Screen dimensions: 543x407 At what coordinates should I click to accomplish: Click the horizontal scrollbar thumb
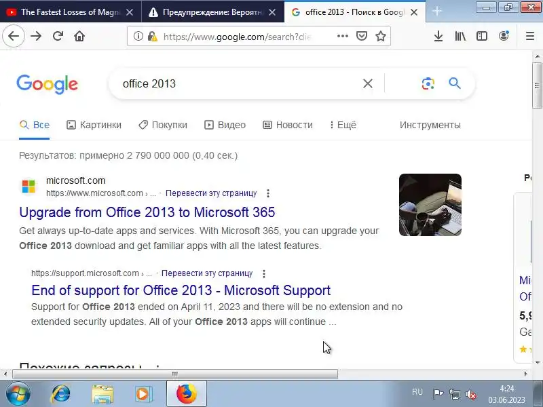pos(175,374)
